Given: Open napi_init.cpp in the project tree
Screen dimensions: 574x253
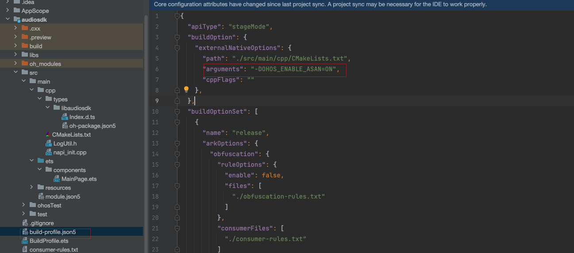Looking at the screenshot, I should pyautogui.click(x=70, y=152).
